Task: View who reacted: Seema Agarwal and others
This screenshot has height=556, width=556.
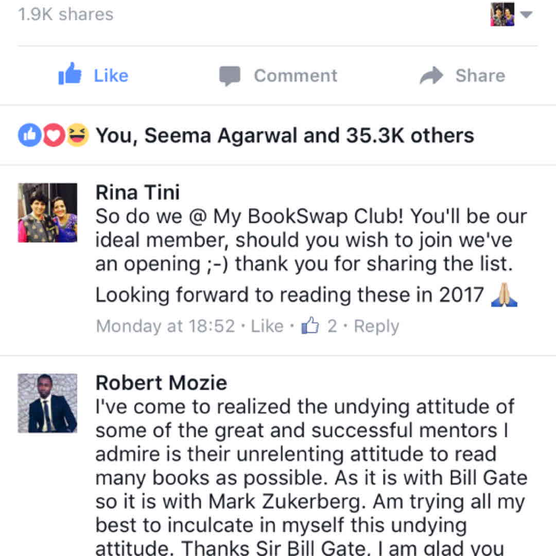Action: pyautogui.click(x=285, y=135)
